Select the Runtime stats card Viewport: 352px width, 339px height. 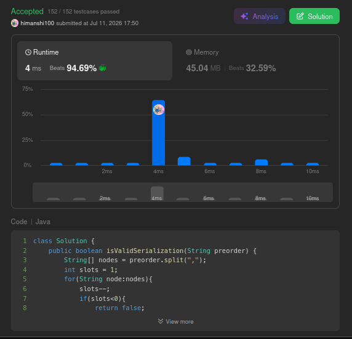pos(95,61)
